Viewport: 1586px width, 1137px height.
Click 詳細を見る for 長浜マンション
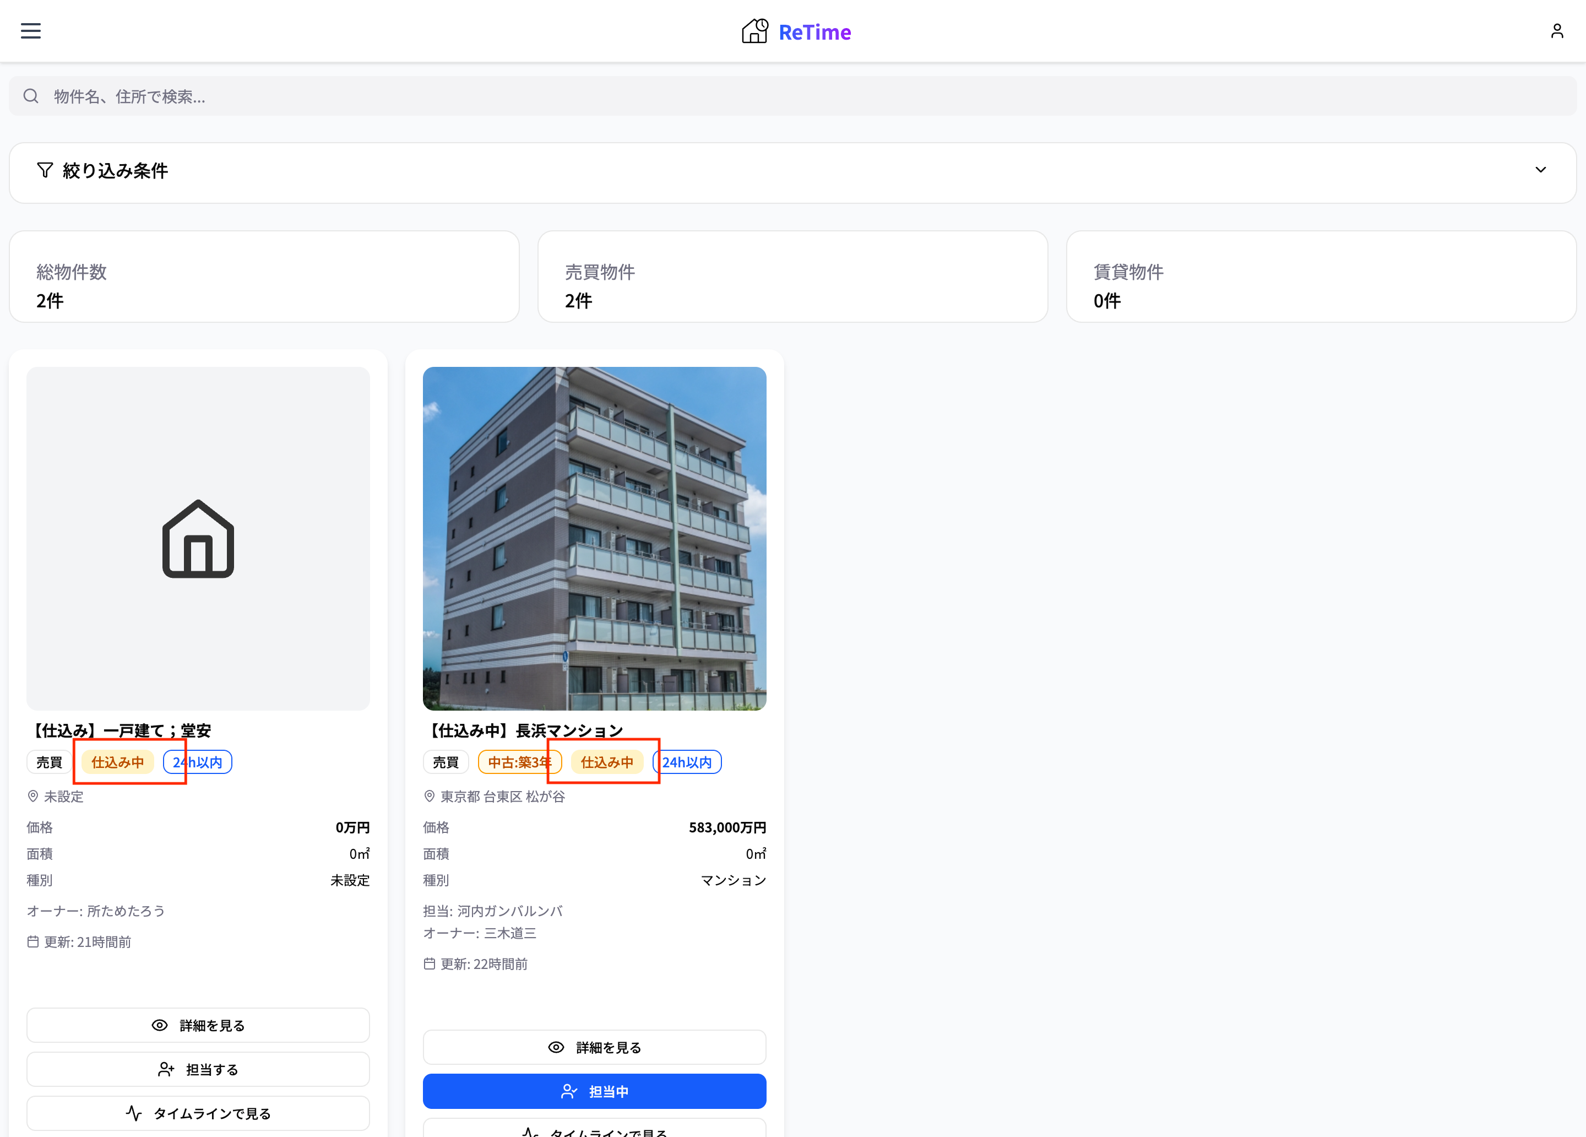pos(594,1047)
